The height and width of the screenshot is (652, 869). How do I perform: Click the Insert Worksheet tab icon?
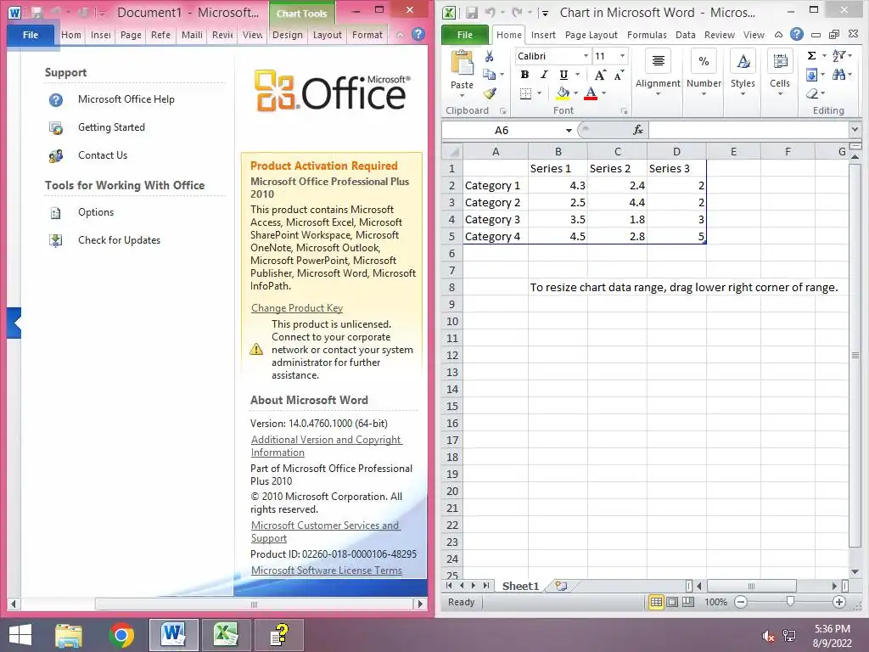[562, 586]
